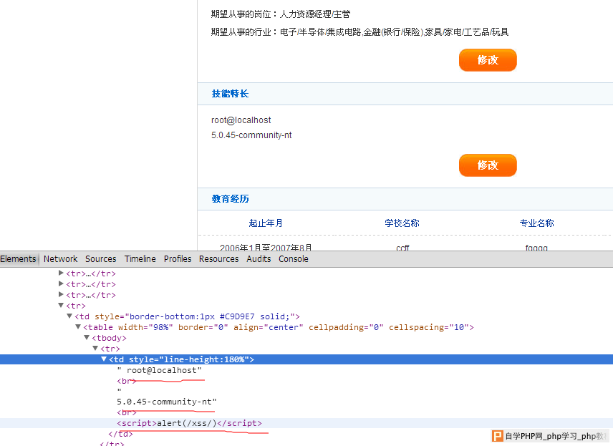Expand the third collapsed tr node
613x446 pixels.
click(61, 294)
